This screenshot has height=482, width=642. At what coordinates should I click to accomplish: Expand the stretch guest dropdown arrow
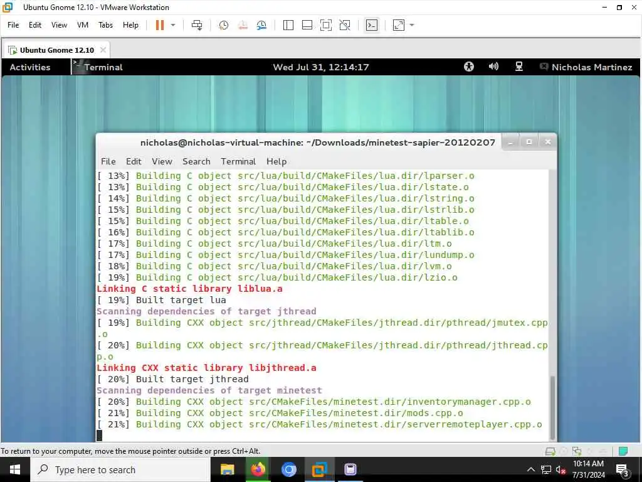(x=412, y=25)
